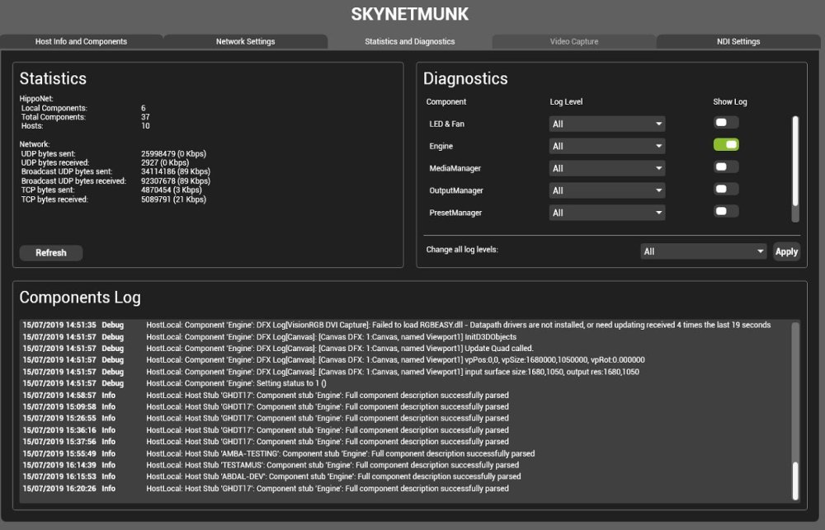Select the ABDAL-DEV host stub log entry
This screenshot has width=825, height=530.
point(405,477)
